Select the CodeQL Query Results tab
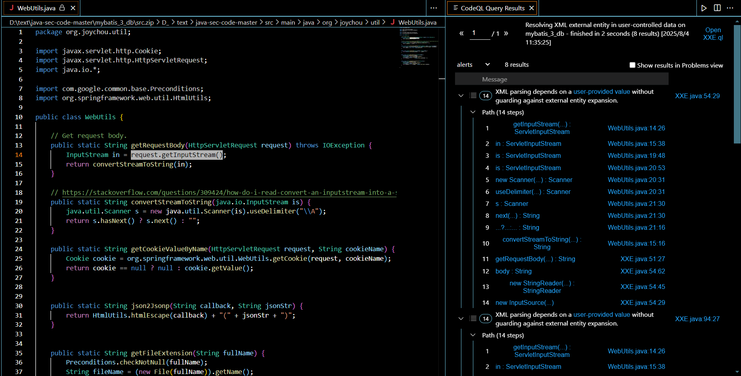The height and width of the screenshot is (376, 741). 492,8
